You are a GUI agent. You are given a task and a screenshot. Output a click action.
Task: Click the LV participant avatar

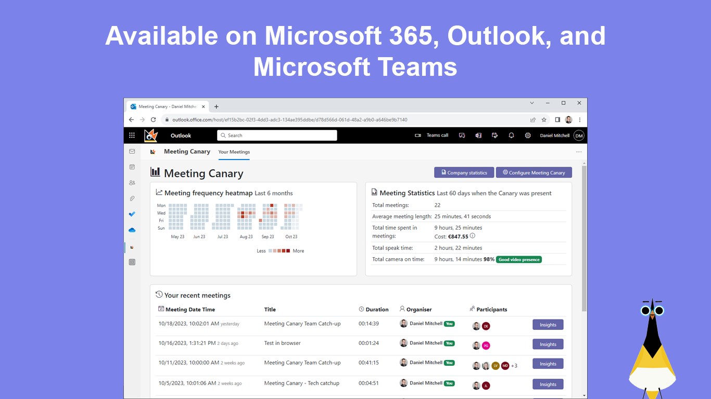[x=496, y=366]
